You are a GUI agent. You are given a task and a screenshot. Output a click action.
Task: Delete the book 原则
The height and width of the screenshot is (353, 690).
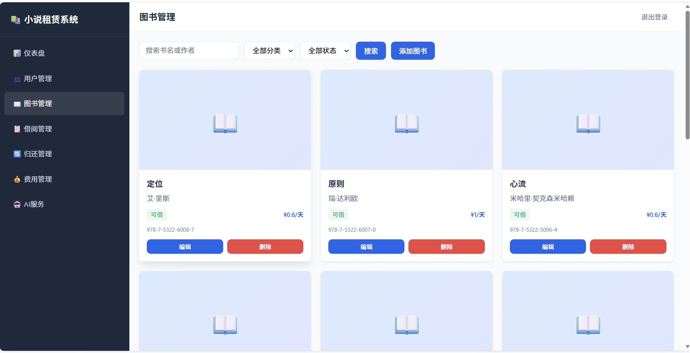click(446, 247)
